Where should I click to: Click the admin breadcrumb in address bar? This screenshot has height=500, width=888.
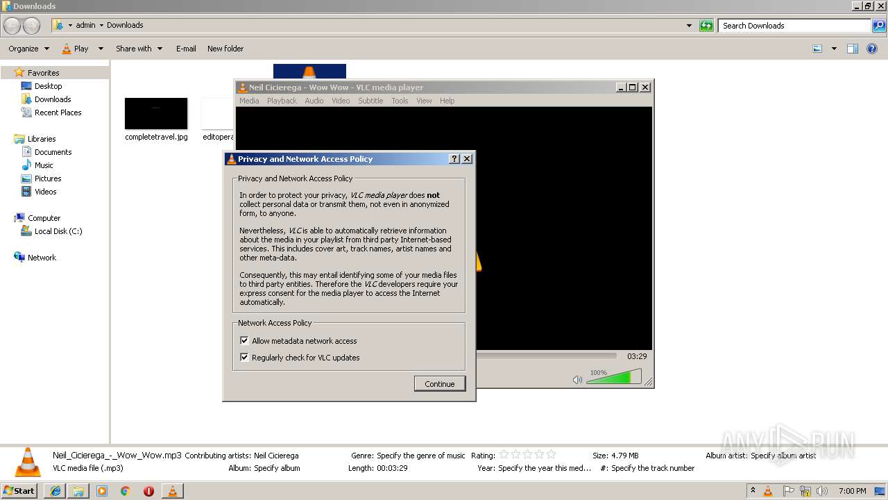click(85, 25)
